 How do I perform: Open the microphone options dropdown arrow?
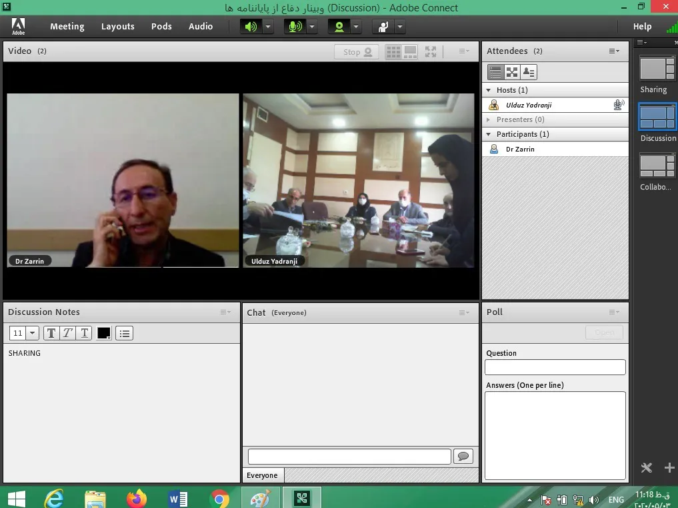coord(312,27)
